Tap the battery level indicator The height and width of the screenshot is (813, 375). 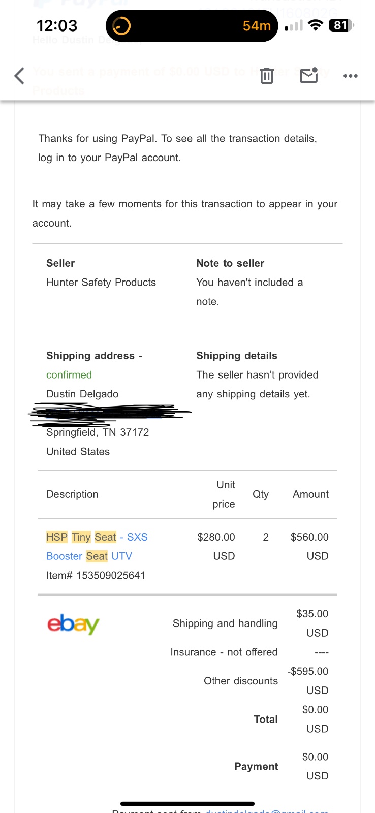click(341, 25)
